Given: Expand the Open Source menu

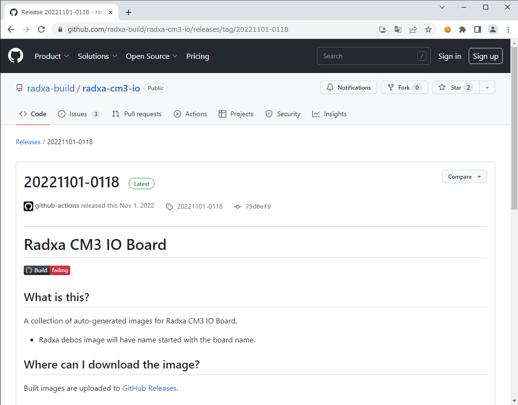Looking at the screenshot, I should coord(152,56).
